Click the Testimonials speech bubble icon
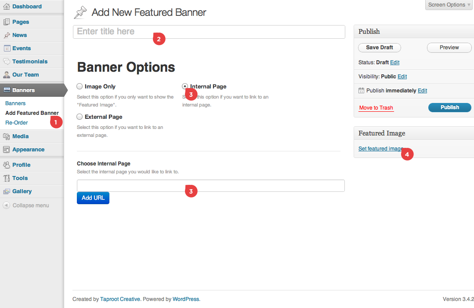Screen dimensions: 474x308 click(7, 62)
